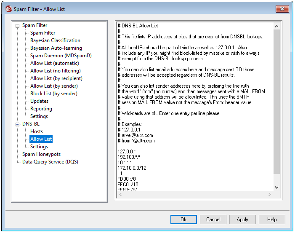Open the Updates page

[39, 101]
